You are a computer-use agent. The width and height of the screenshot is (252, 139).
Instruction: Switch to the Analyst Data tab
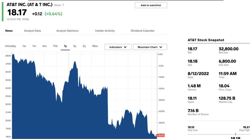tap(32, 31)
